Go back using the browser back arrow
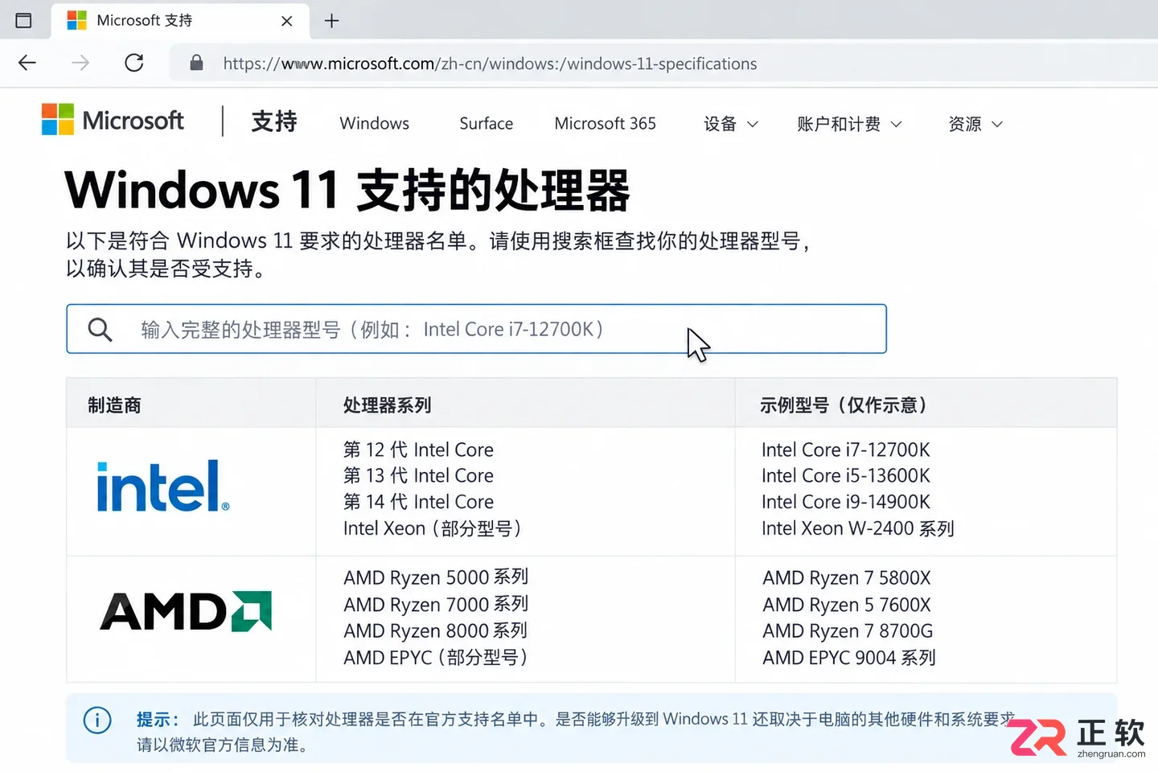 (x=27, y=63)
